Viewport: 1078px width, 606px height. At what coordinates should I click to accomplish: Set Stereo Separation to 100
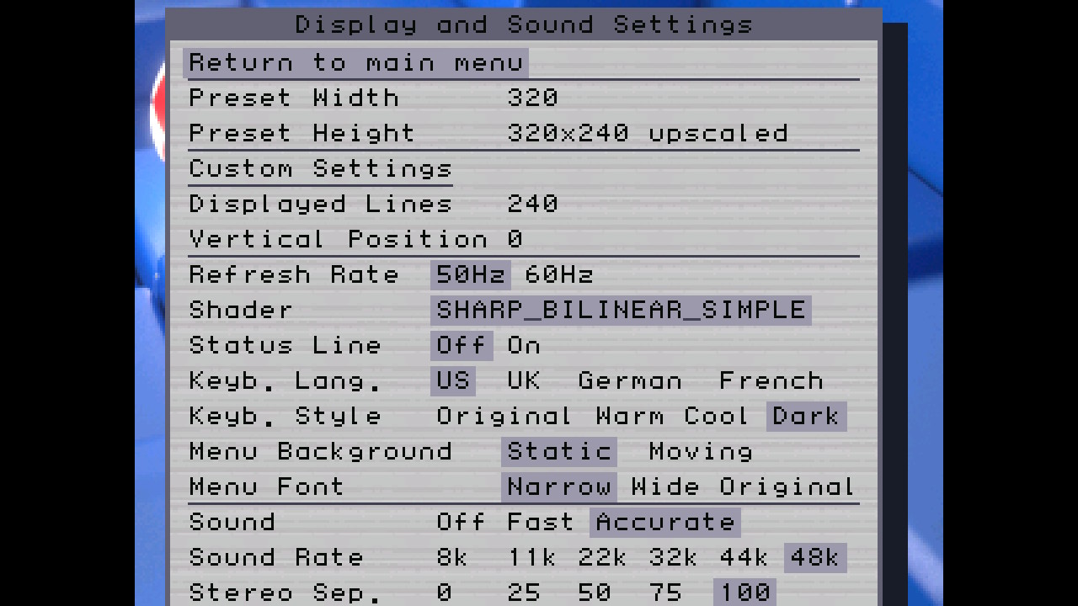click(x=744, y=593)
